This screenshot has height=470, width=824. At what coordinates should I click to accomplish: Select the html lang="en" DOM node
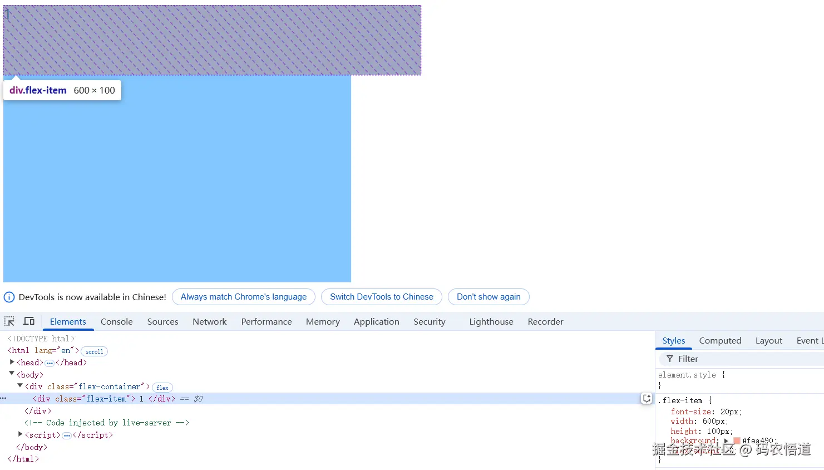click(x=43, y=350)
